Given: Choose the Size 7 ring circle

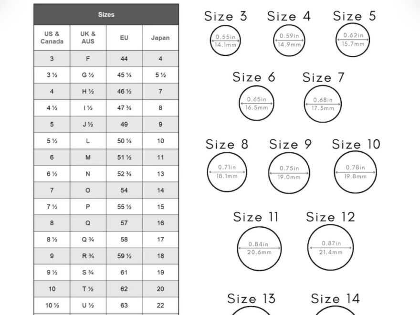Looking at the screenshot, I should tap(323, 104).
